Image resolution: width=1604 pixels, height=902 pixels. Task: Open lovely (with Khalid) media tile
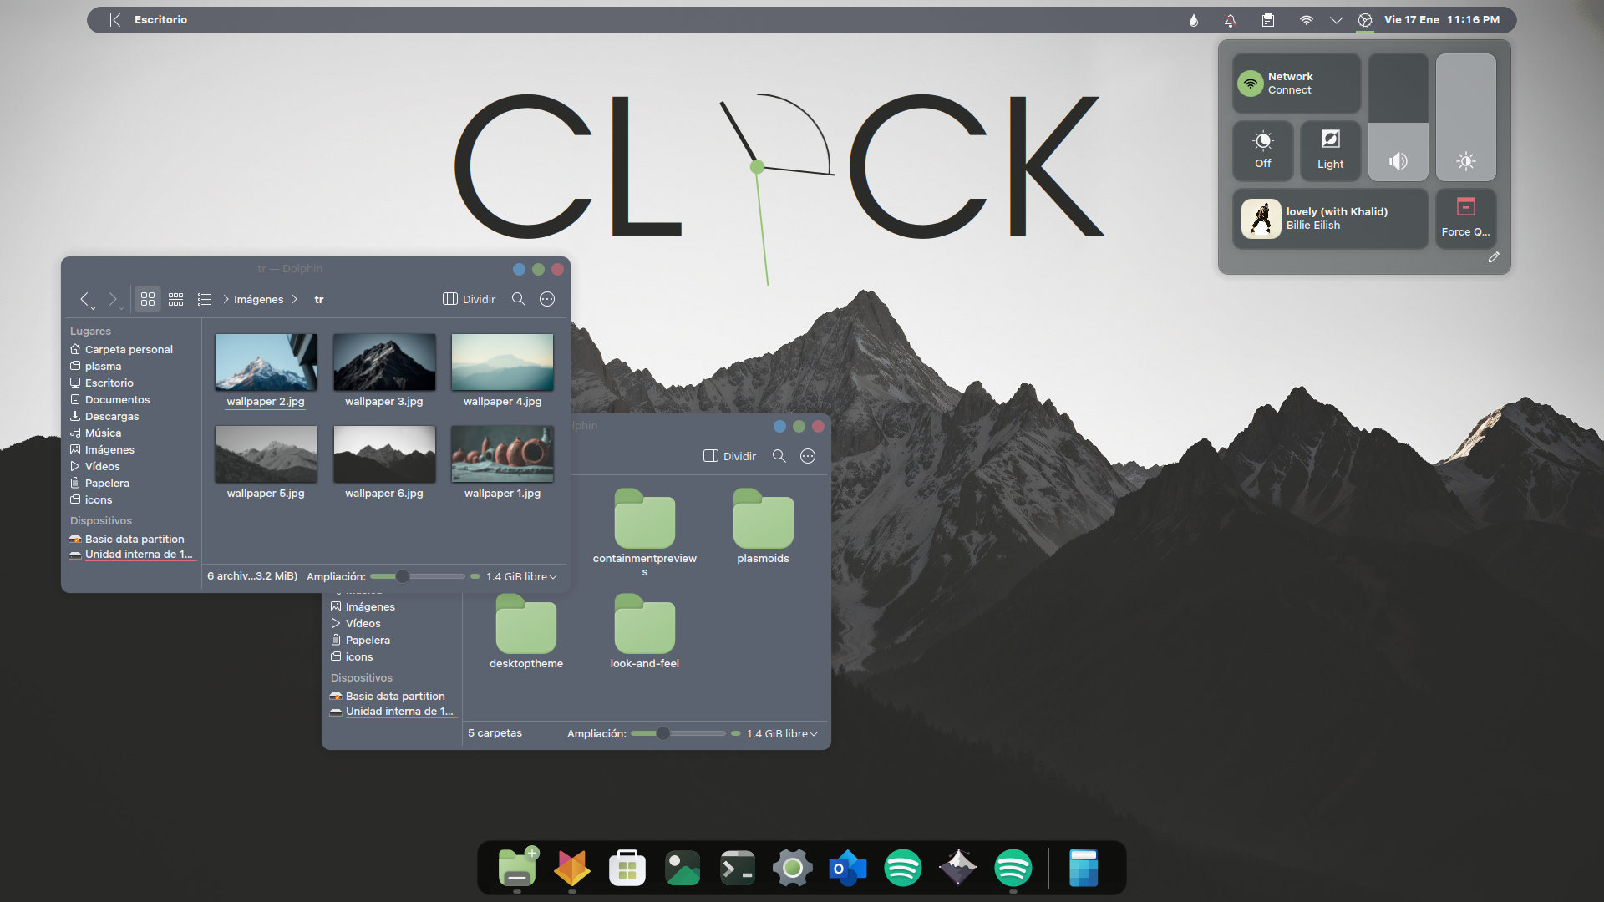[x=1330, y=218]
